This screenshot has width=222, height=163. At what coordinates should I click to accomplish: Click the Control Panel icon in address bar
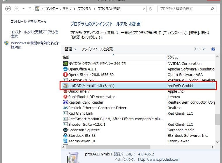point(37,9)
